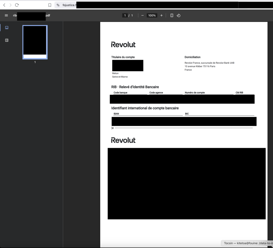This screenshot has width=273, height=248.
Task: Switch to document outline in the sidebar
Action: (7, 40)
